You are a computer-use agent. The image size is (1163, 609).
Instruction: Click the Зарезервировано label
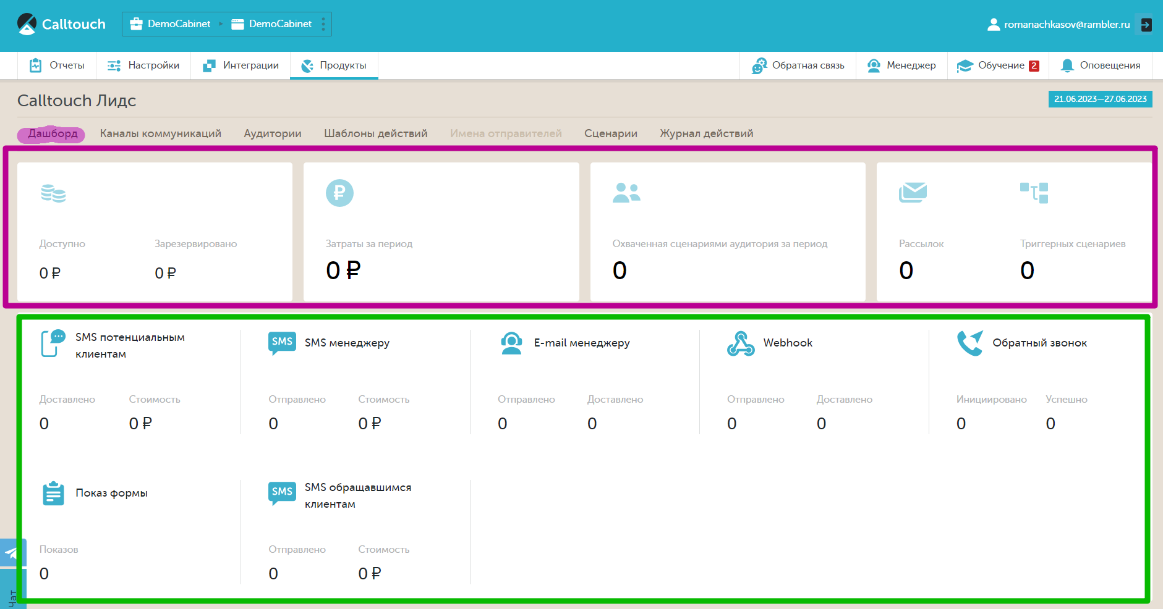click(196, 244)
